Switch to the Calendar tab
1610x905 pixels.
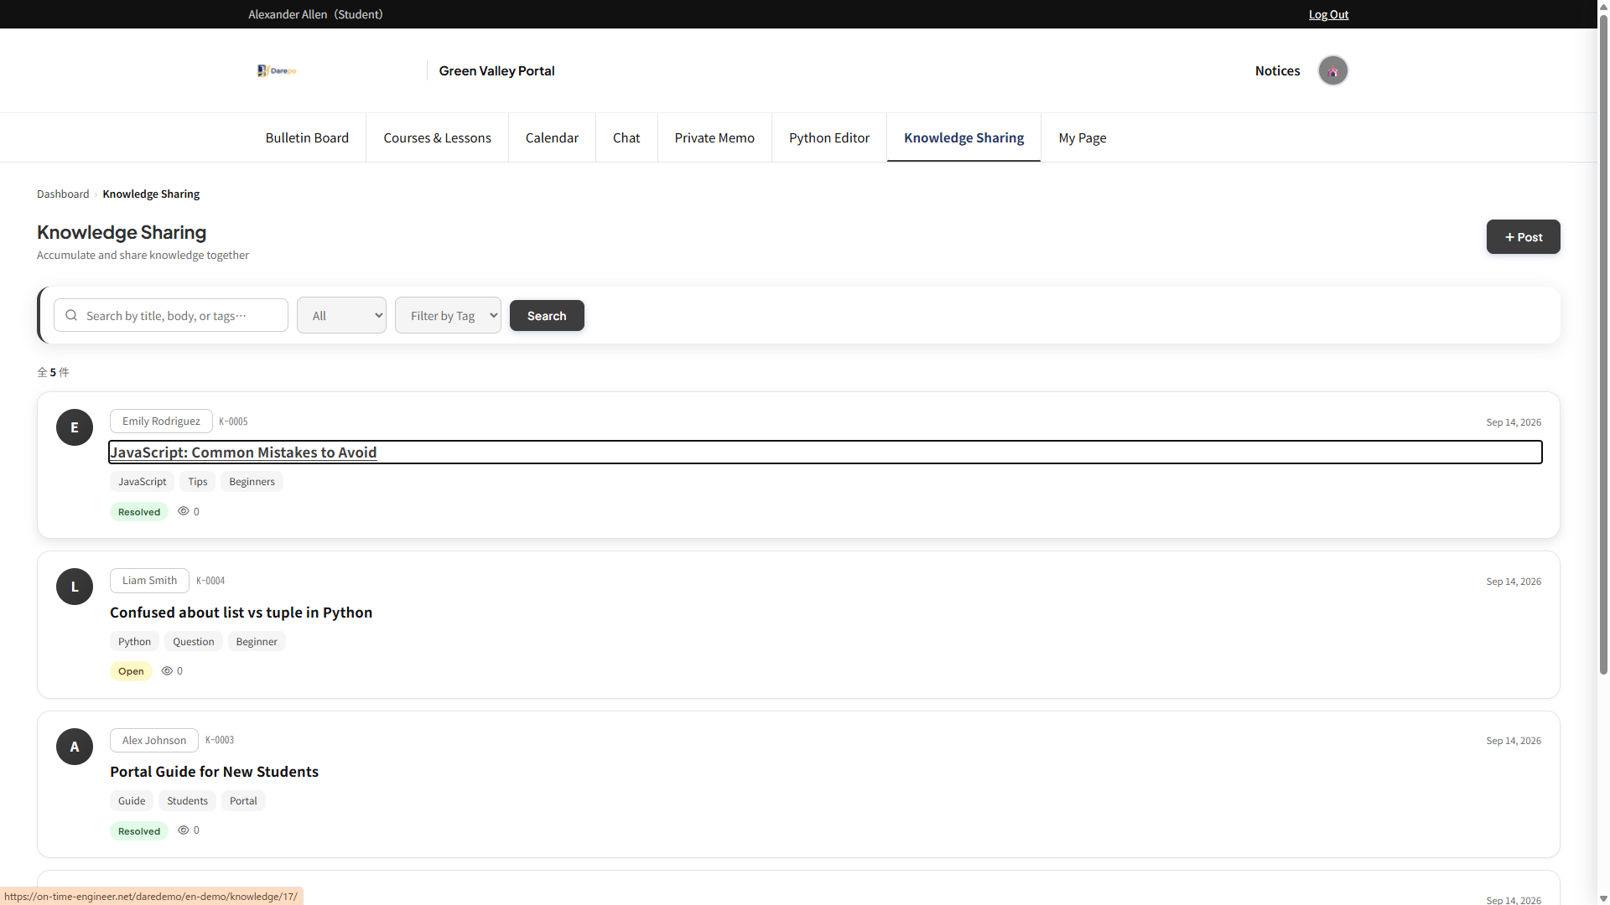tap(552, 137)
